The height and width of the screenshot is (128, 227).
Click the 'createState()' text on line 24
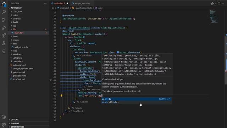pos(95,18)
